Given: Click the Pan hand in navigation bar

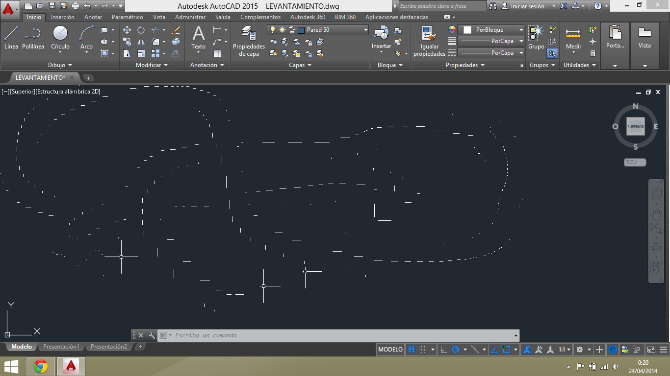Looking at the screenshot, I should (x=656, y=214).
